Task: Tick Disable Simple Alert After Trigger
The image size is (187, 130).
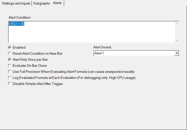Action: (x=10, y=84)
